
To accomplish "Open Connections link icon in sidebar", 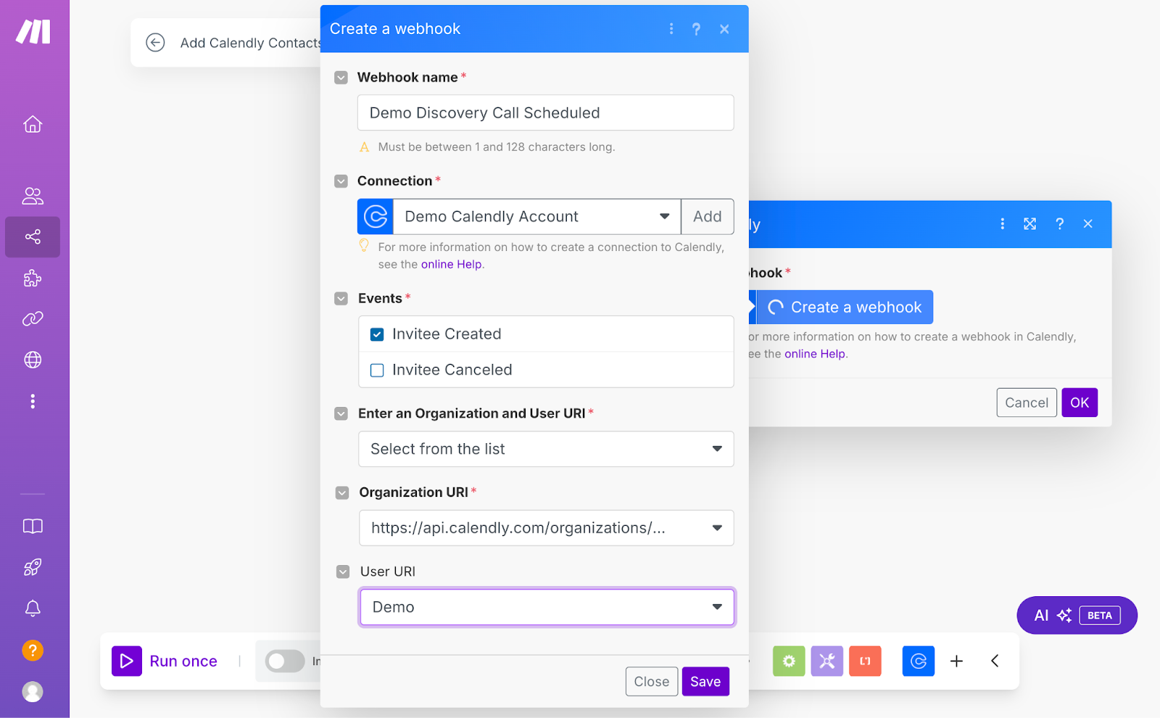I will point(33,318).
